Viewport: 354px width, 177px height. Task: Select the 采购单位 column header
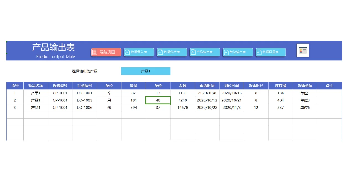(x=305, y=86)
